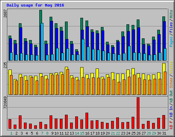175x137 pixels.
Task: Click the green hits bar for day 12
Action: [66, 30]
